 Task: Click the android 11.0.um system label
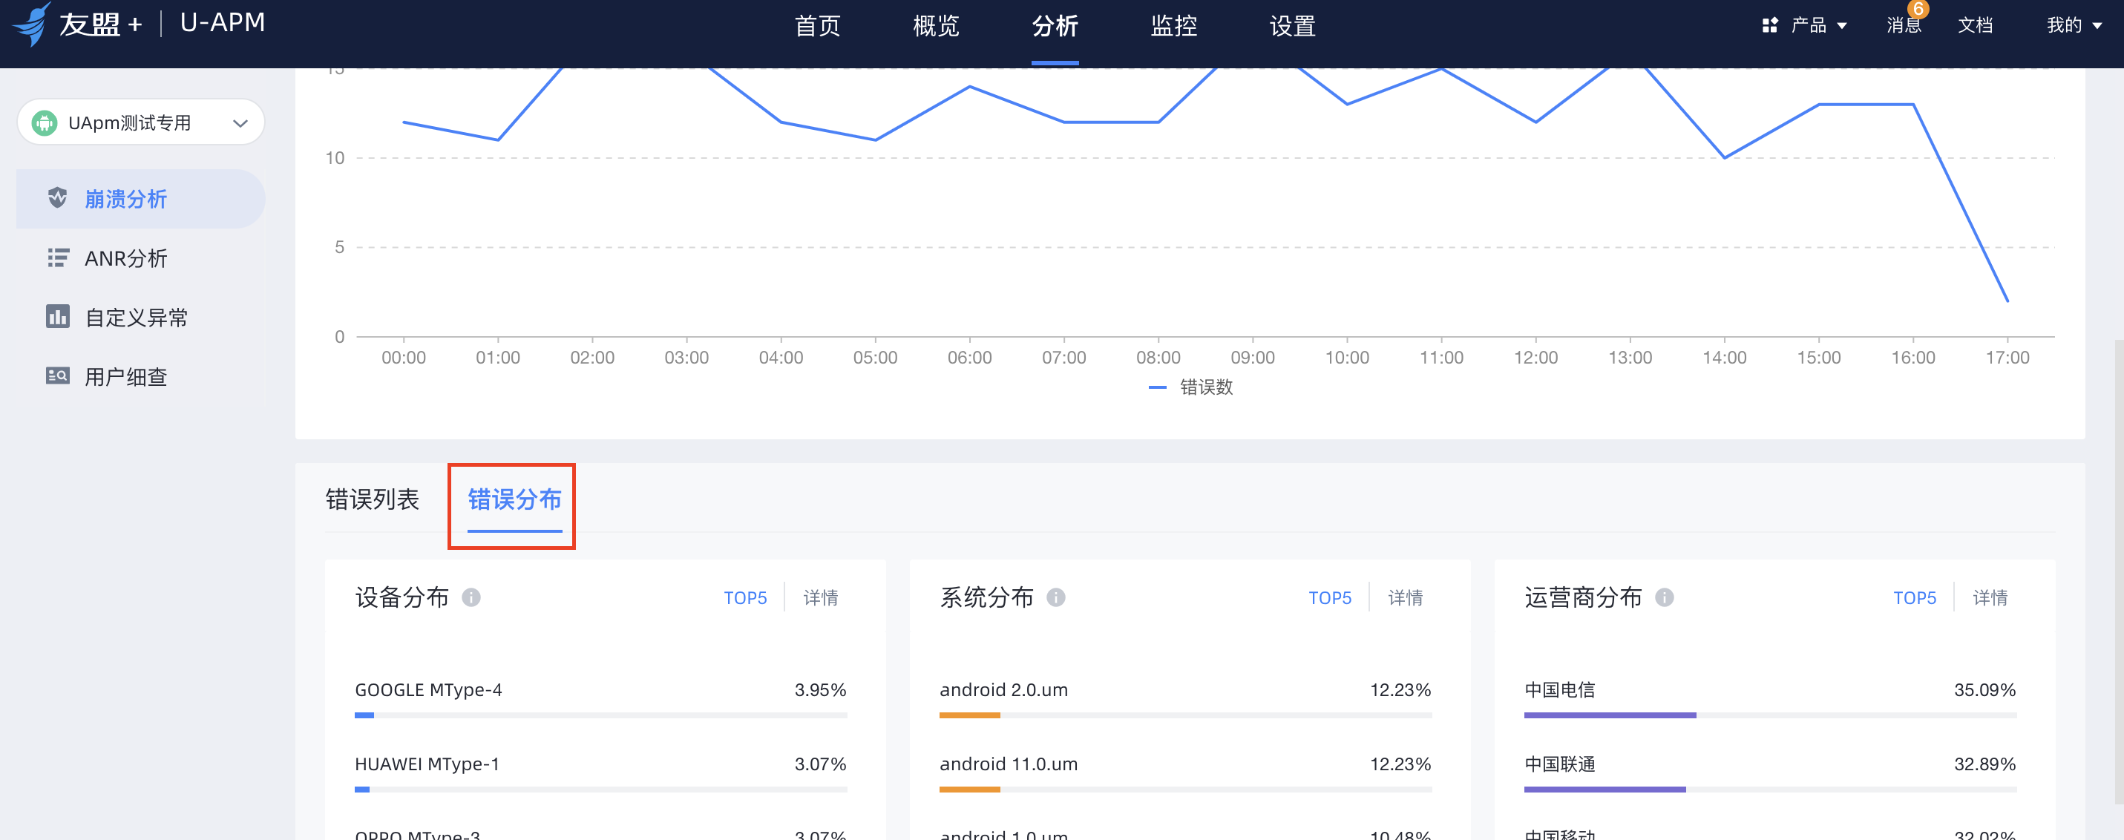tap(1009, 764)
